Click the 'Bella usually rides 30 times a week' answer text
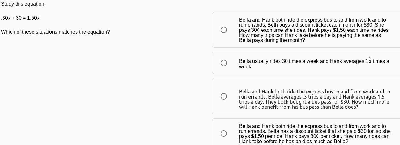The image size is (400, 145). (314, 63)
